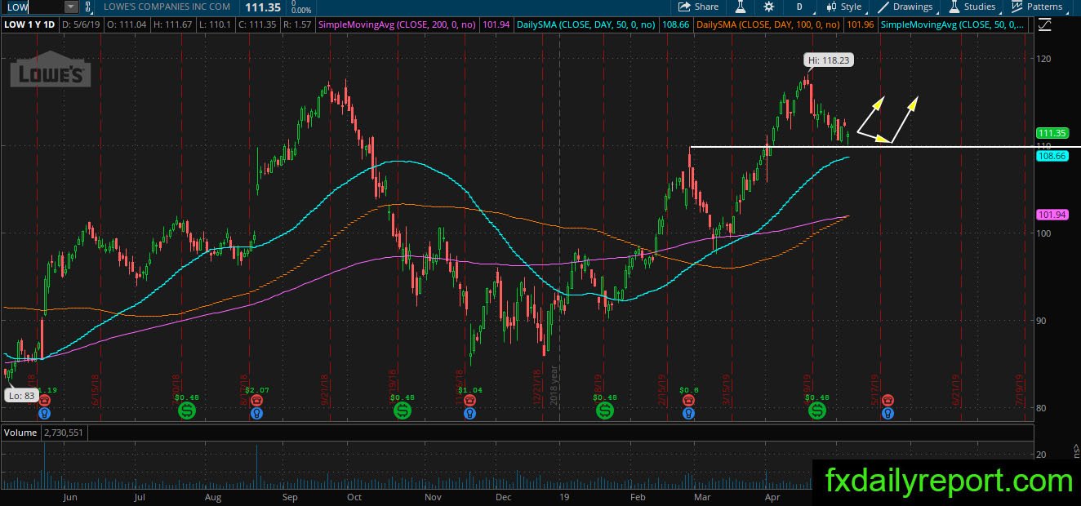The image size is (1081, 506).
Task: Click the cyan 108.66 SMA value bubble
Action: coord(1052,156)
